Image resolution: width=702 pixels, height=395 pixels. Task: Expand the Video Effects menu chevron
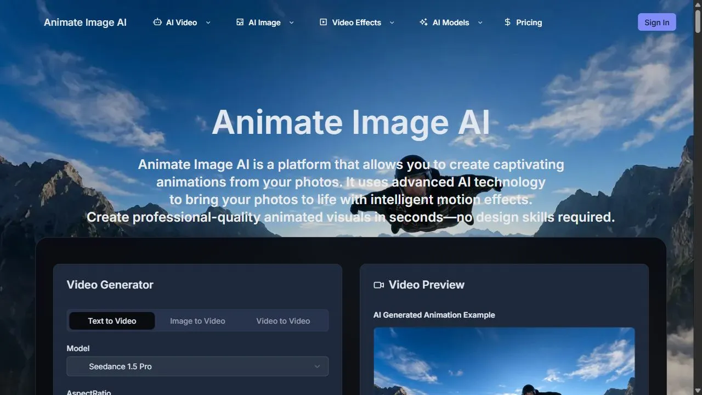point(392,22)
